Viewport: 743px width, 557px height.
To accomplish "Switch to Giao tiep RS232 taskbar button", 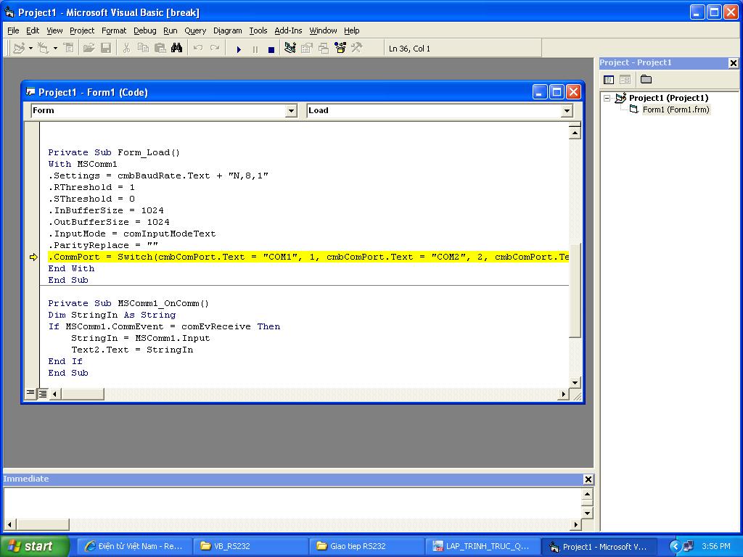I will coord(366,546).
